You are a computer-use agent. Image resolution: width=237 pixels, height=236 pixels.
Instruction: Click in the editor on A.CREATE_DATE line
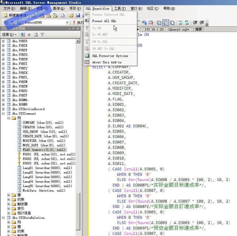[124, 83]
